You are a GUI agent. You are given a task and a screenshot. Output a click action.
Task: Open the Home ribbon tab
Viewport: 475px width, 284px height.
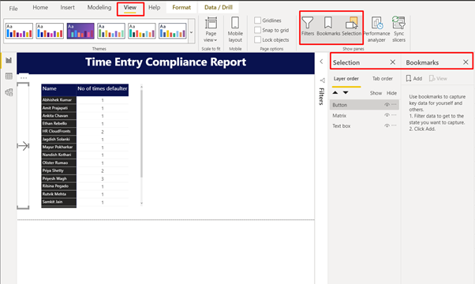(x=40, y=8)
